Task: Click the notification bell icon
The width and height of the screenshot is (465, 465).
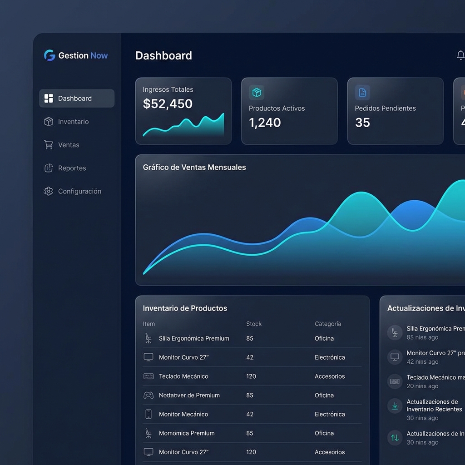Action: (460, 55)
